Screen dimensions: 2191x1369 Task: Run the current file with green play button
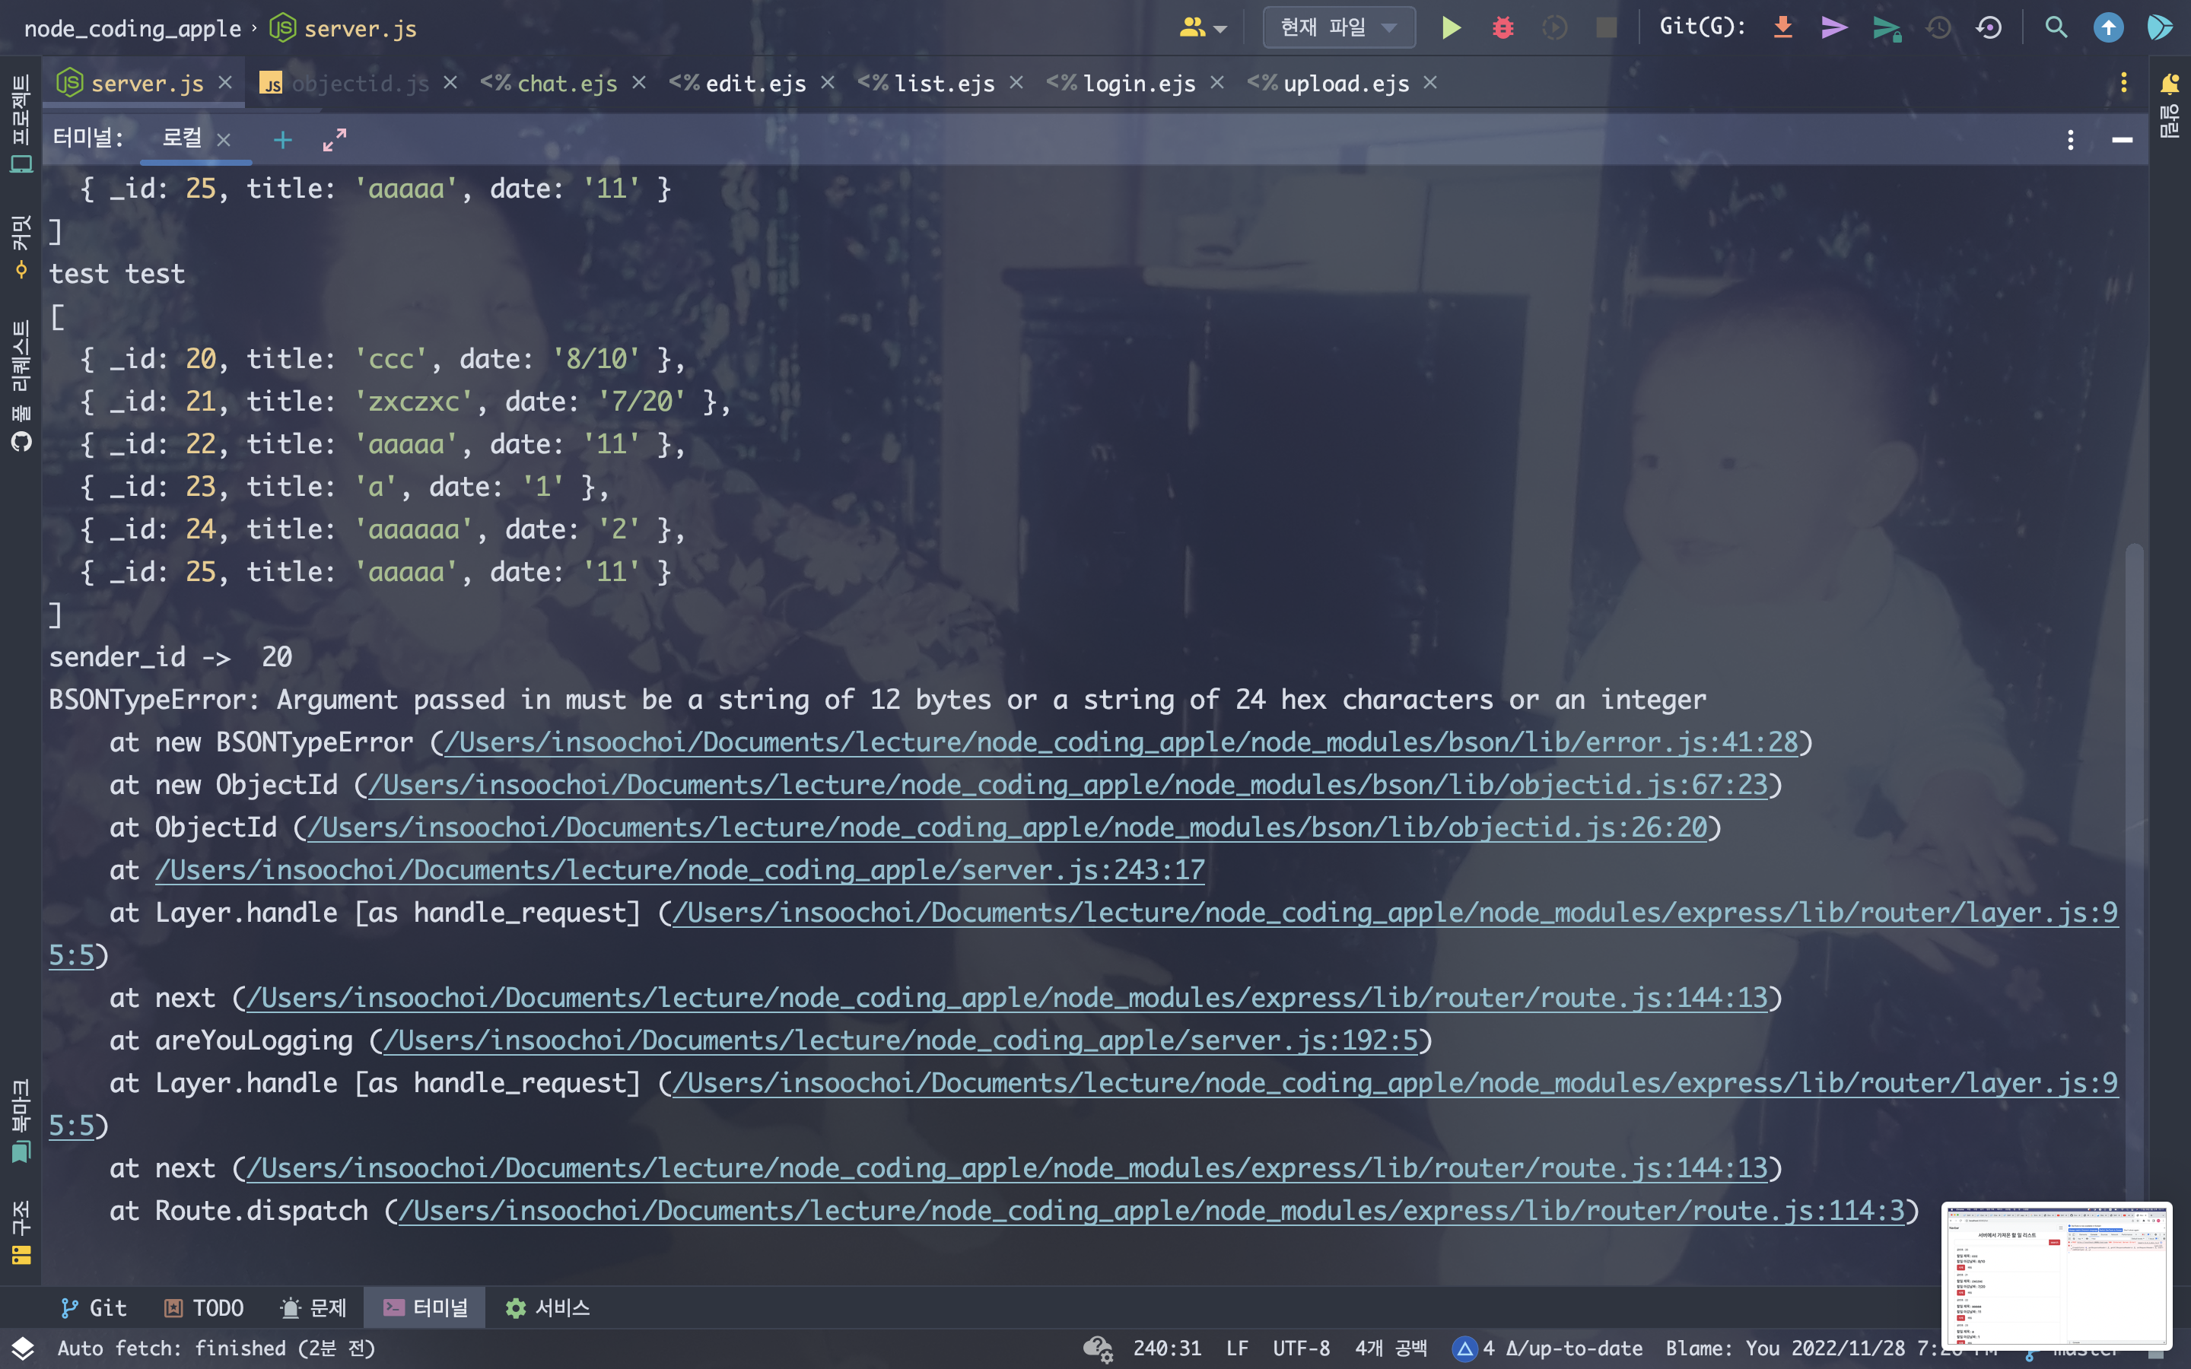1451,28
